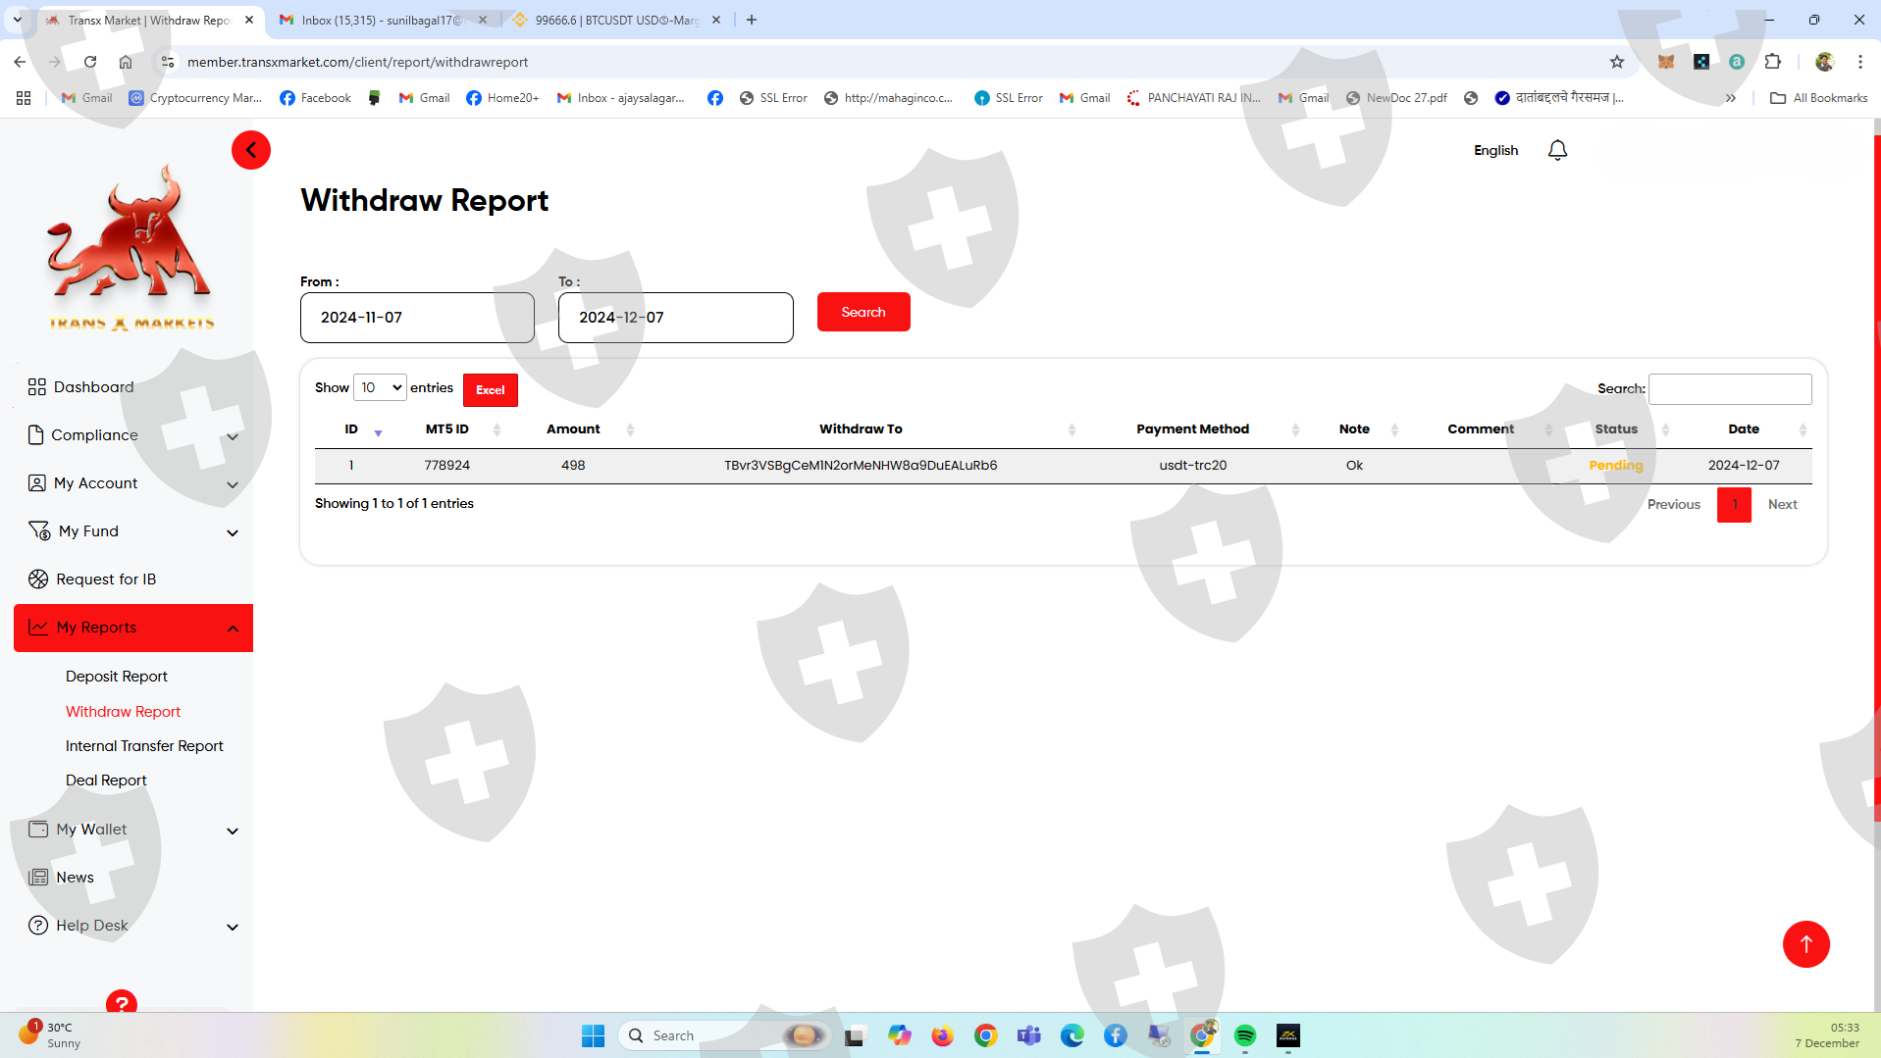Open Spotify from the taskbar
The width and height of the screenshot is (1881, 1058).
pyautogui.click(x=1245, y=1035)
